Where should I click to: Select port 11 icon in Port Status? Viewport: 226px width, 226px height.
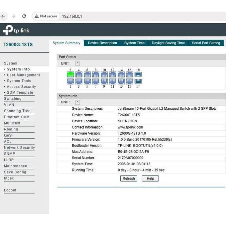tap(113, 81)
